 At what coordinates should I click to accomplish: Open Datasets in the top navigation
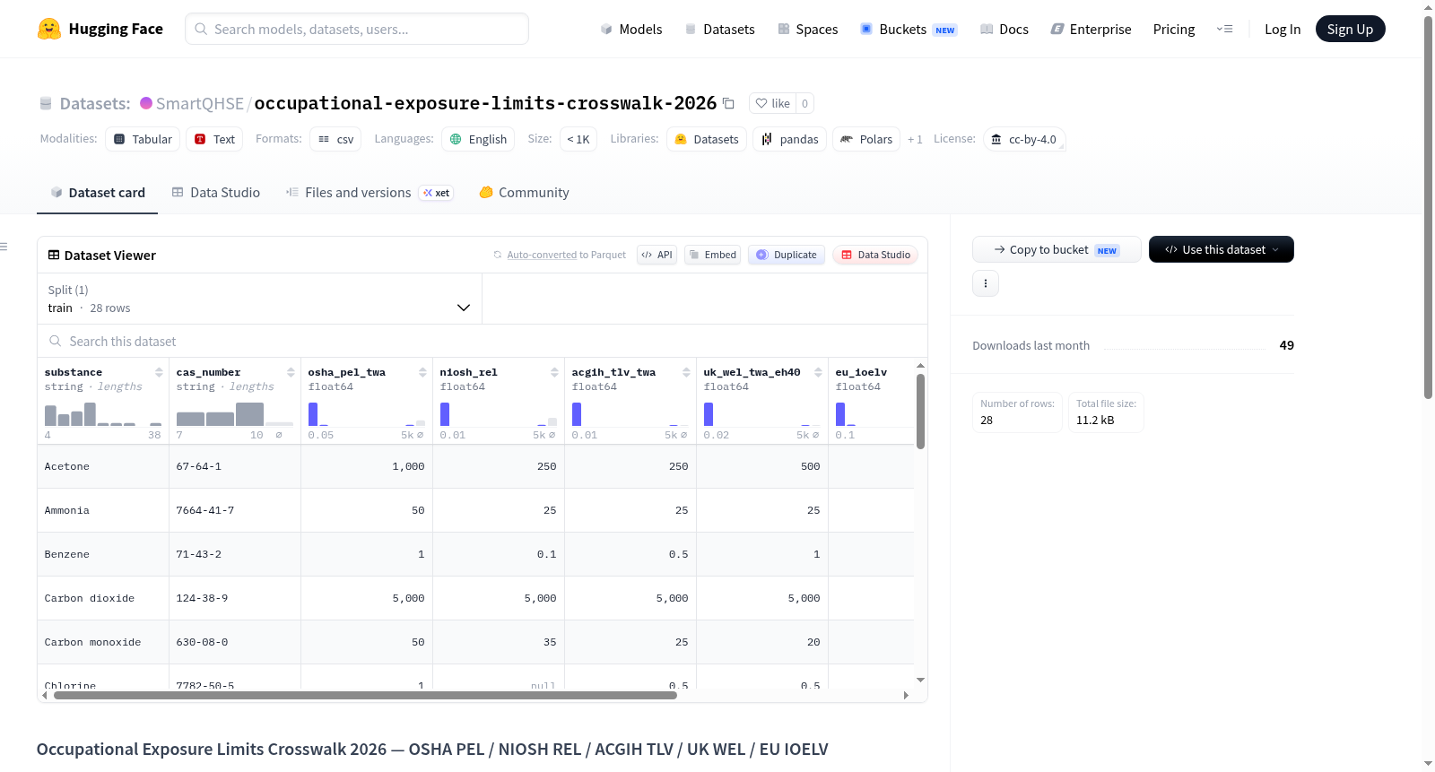719,30
